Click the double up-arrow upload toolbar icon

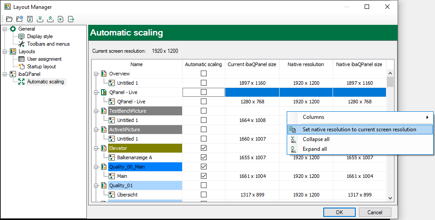[x=50, y=19]
